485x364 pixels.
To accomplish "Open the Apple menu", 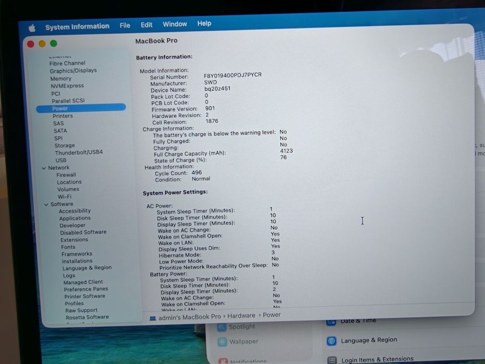I will click(x=32, y=28).
